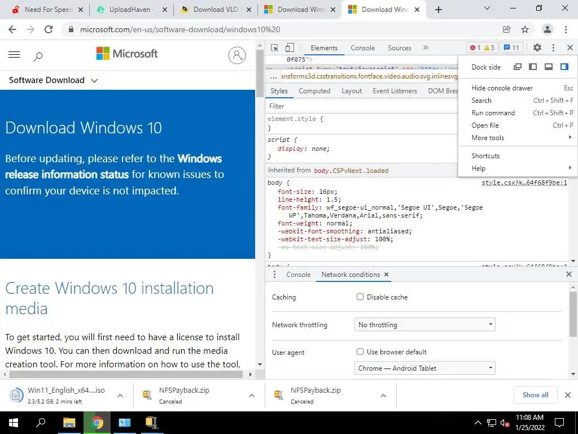Close the downloads shelf
Screen dimensions: 578x434
tap(568, 395)
